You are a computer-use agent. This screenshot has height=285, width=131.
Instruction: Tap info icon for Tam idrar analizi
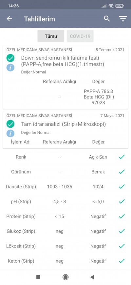coord(10,133)
